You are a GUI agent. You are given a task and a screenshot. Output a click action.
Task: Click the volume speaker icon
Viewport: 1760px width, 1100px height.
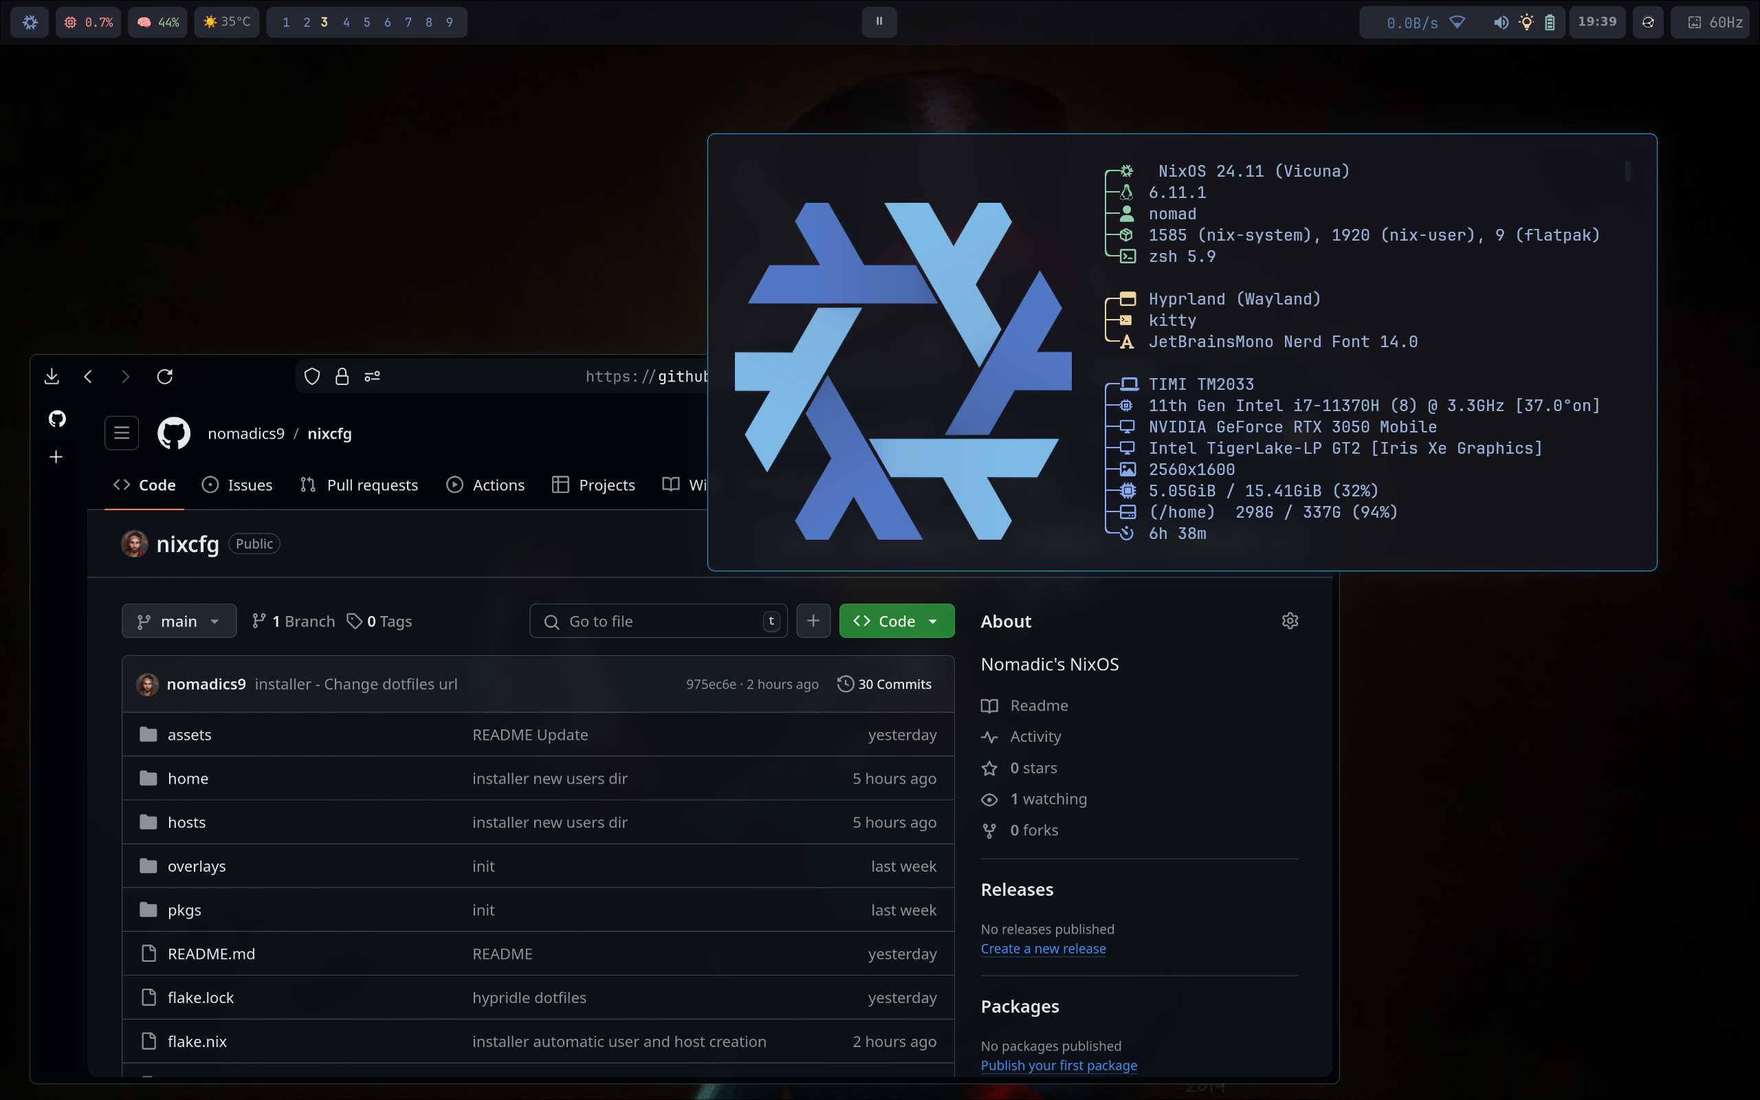pos(1501,23)
